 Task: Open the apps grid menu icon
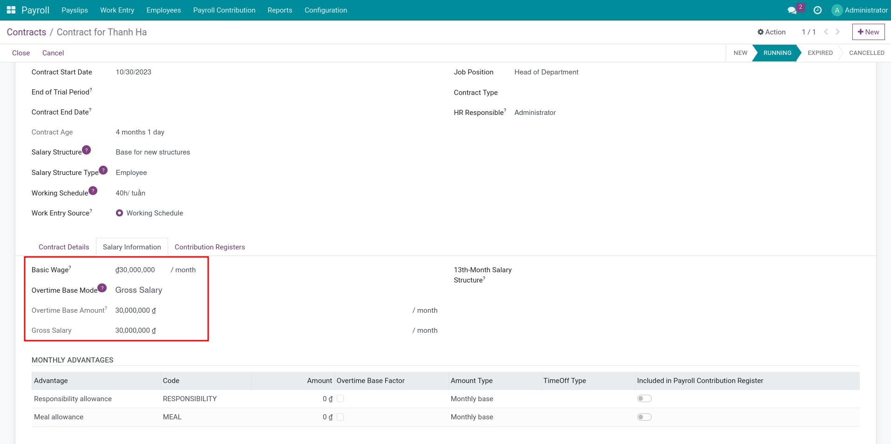pyautogui.click(x=11, y=10)
